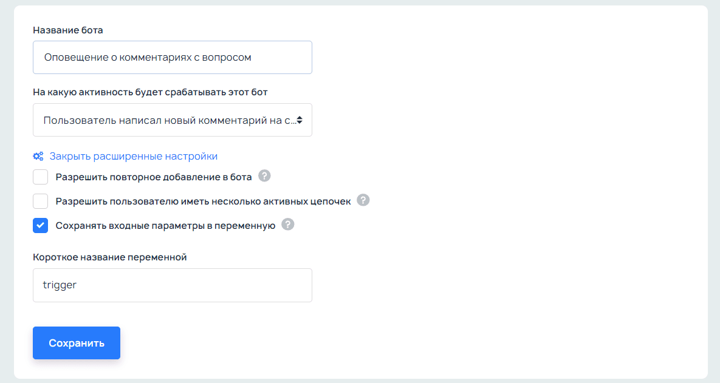Screen dimensions: 720x383
Task: Tick the "несколько активных цепочек" checkbox
Action: (41, 202)
